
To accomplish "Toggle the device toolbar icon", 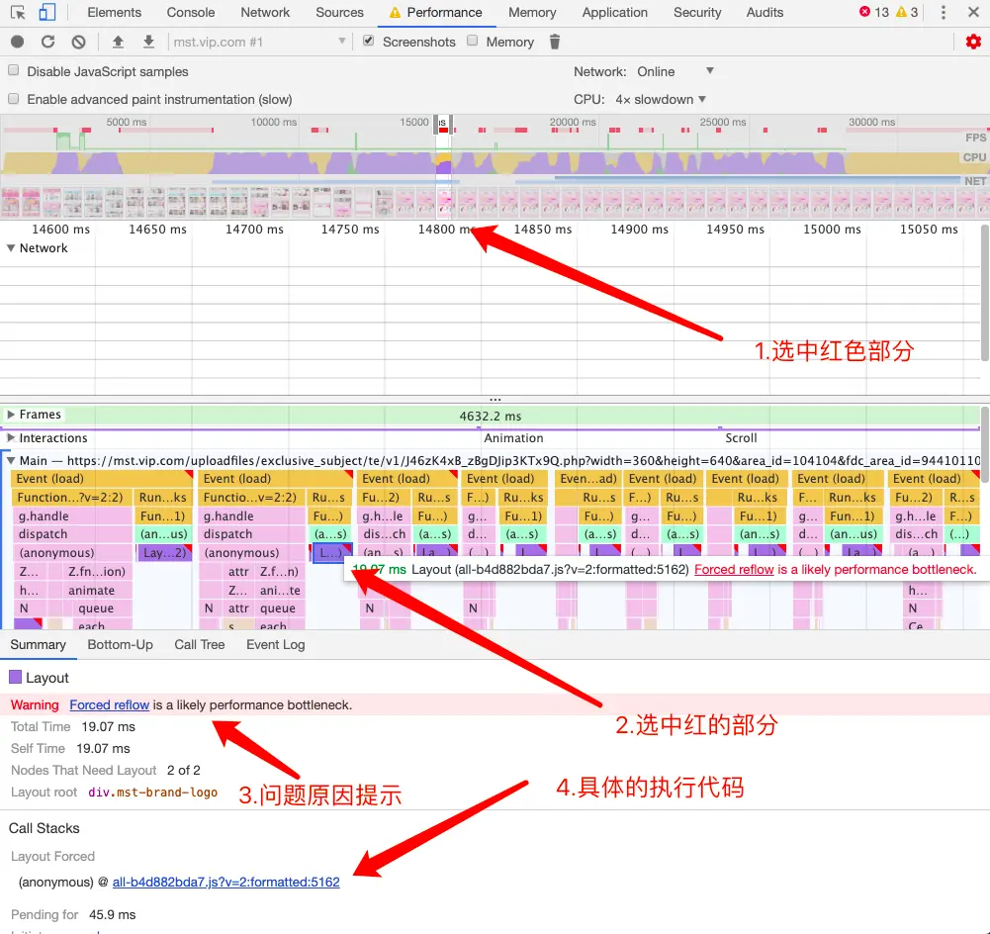I will coord(47,12).
